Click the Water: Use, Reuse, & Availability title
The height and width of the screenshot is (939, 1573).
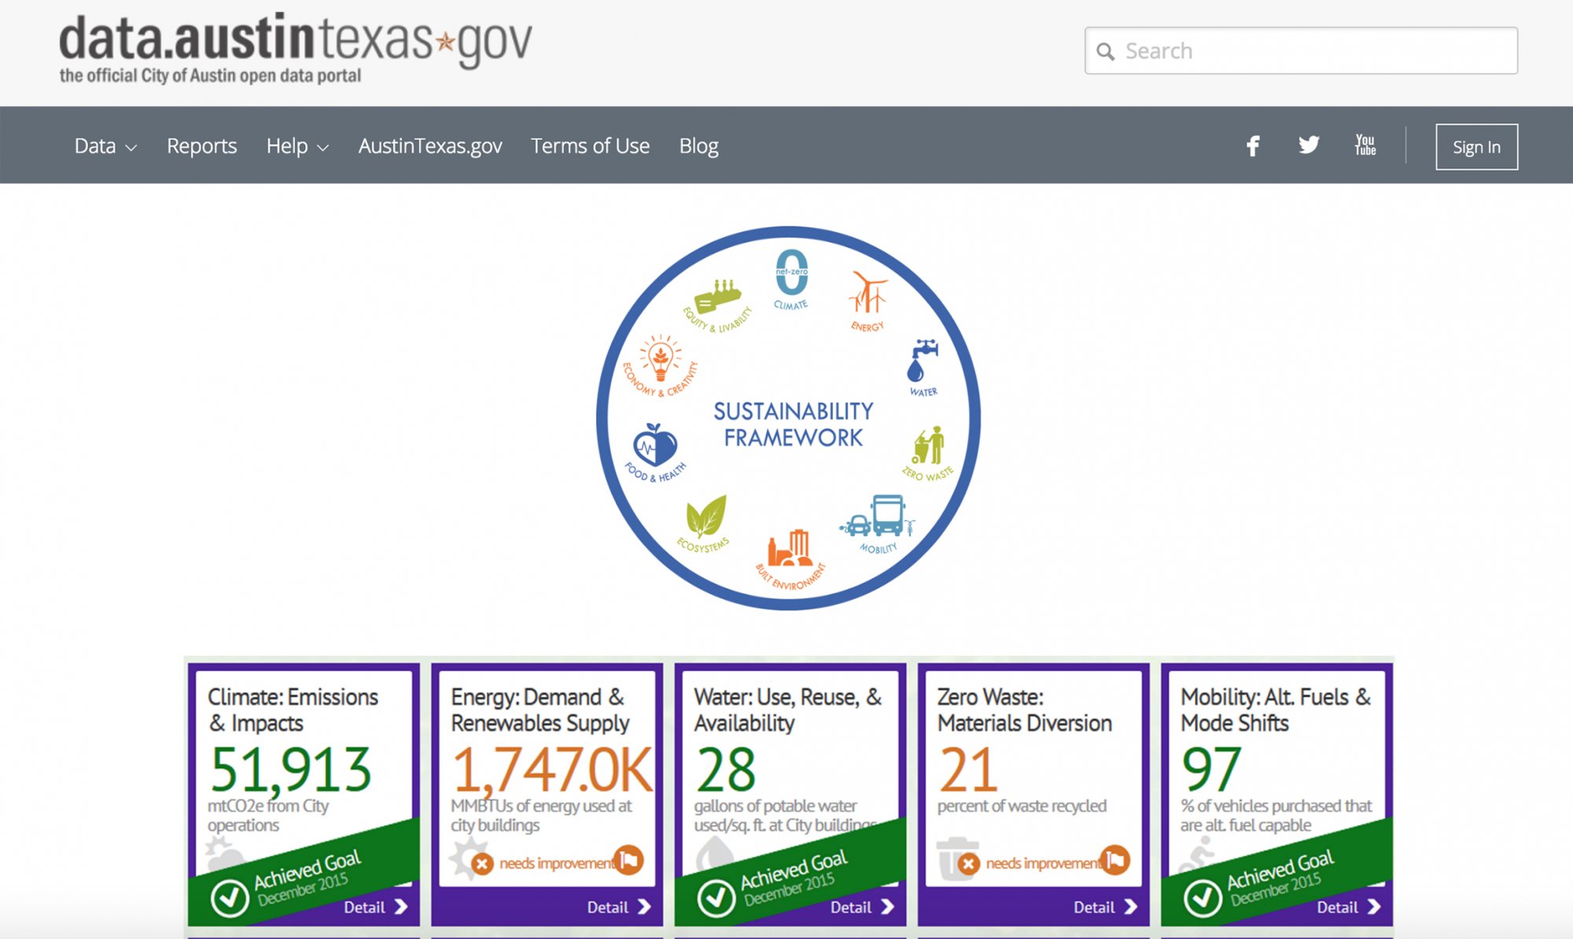787,709
